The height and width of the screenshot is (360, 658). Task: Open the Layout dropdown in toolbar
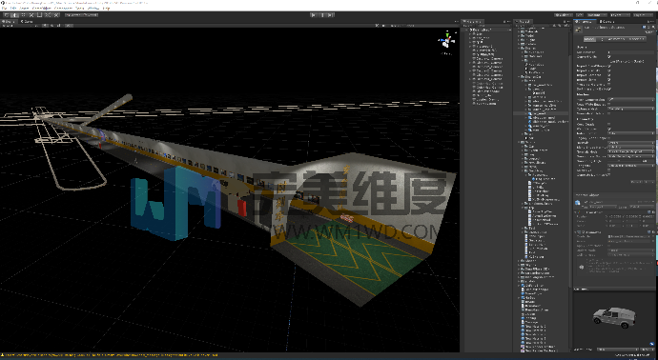tap(644, 15)
